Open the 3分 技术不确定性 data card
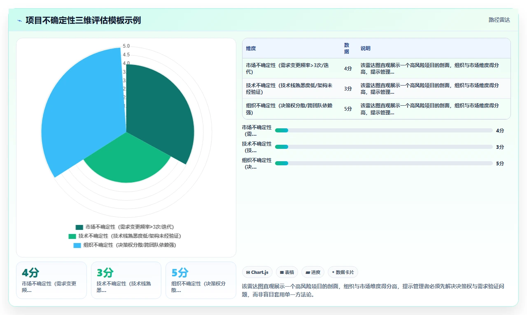 pyautogui.click(x=126, y=280)
